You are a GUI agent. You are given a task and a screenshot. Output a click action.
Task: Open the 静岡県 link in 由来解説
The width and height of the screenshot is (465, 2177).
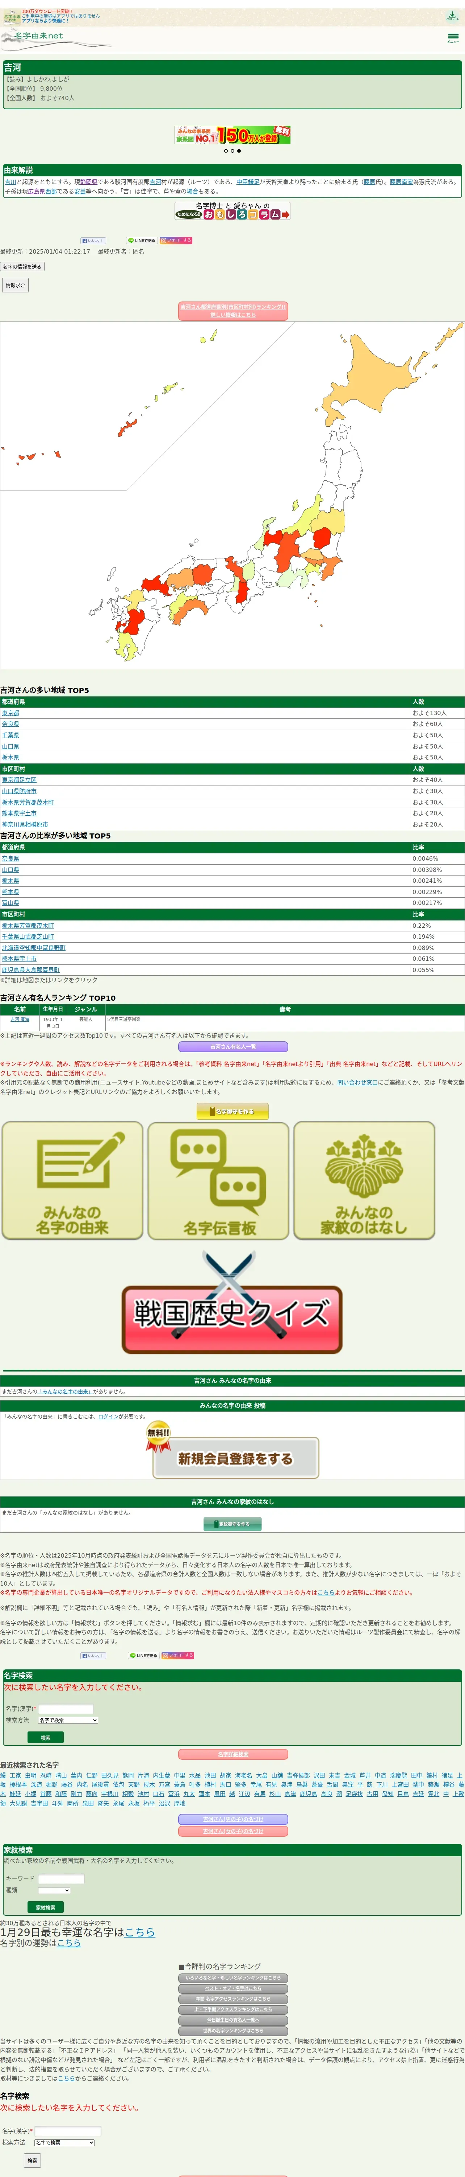coord(89,182)
